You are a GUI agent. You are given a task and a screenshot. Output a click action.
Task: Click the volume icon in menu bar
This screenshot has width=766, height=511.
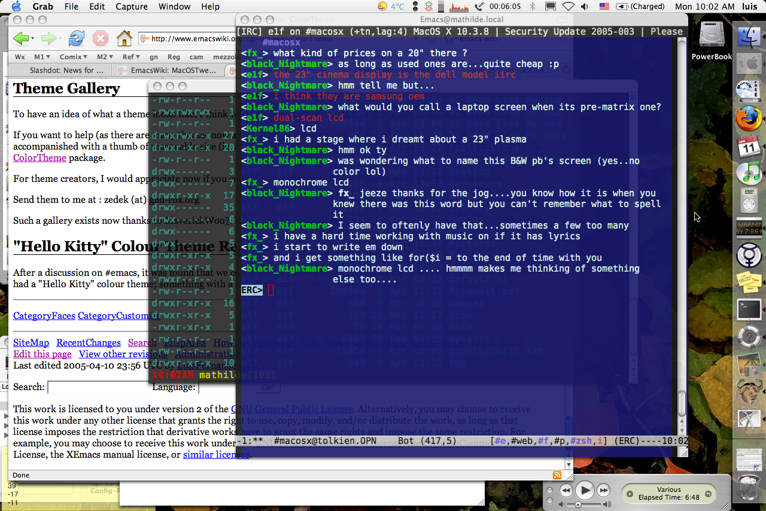585,7
